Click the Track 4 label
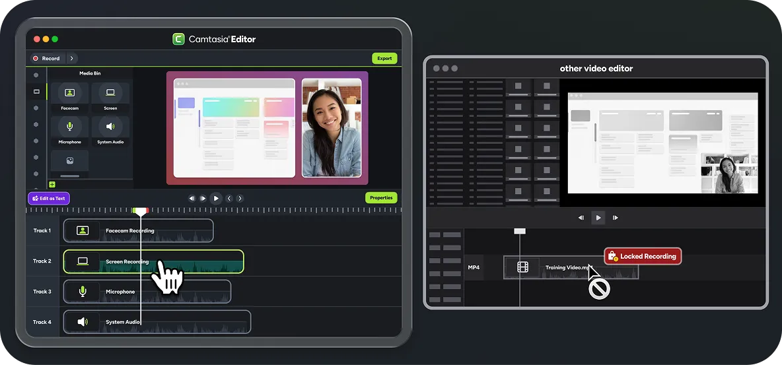Image resolution: width=782 pixels, height=365 pixels. click(x=42, y=322)
